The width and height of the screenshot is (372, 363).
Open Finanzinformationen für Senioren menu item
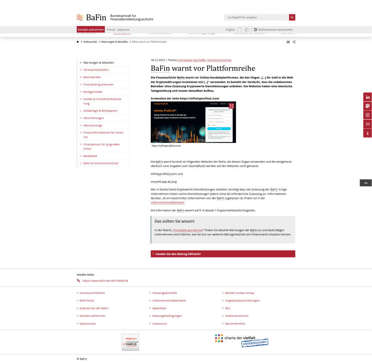click(103, 135)
